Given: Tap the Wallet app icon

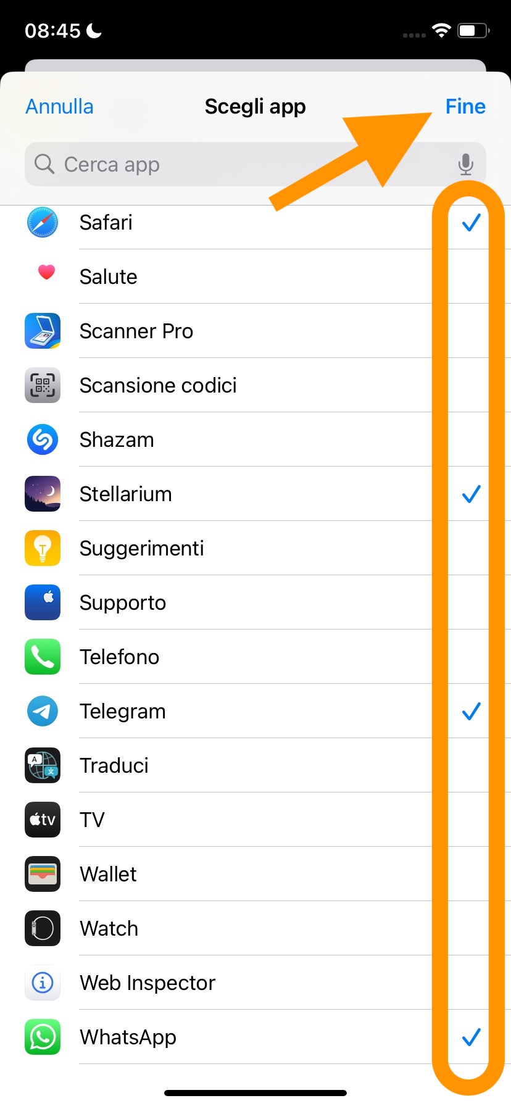Looking at the screenshot, I should pyautogui.click(x=43, y=874).
